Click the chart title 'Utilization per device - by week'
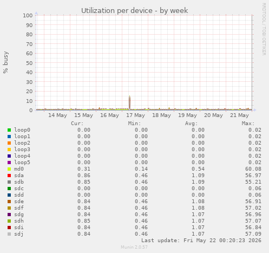The width and height of the screenshot is (269, 253). click(135, 11)
